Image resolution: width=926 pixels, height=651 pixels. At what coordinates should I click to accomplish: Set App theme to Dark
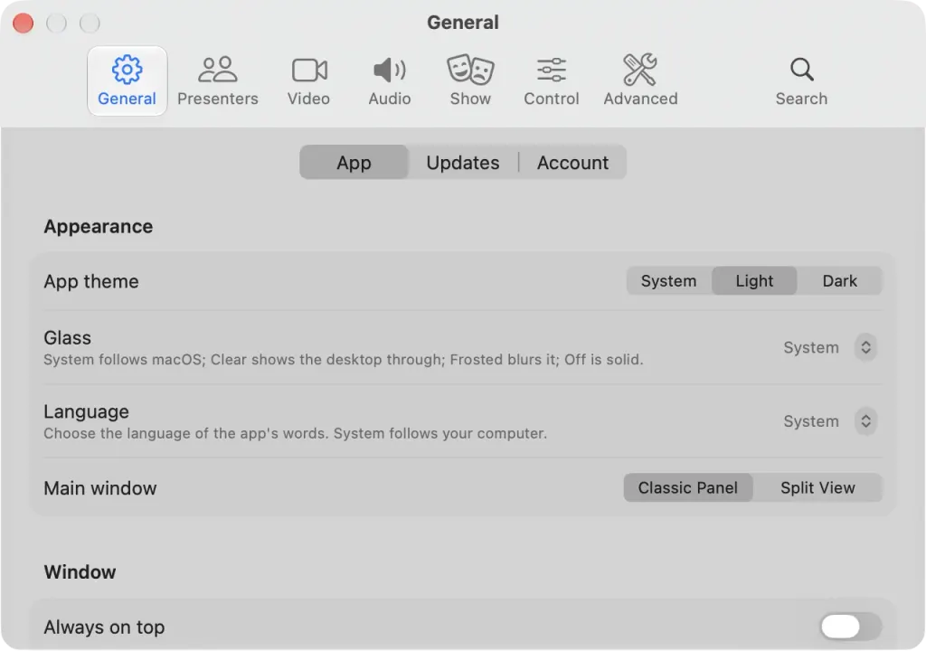[x=840, y=280]
